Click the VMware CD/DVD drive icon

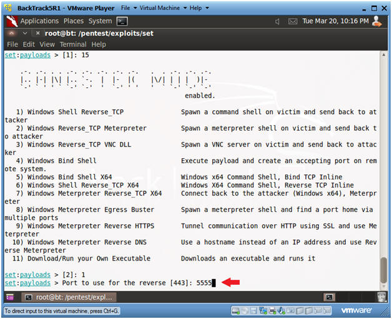[x=245, y=311]
